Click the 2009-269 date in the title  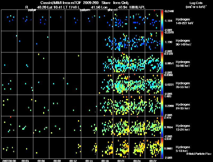point(91,3)
